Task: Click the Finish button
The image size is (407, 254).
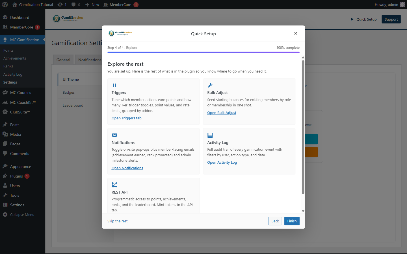Action: tap(292, 221)
